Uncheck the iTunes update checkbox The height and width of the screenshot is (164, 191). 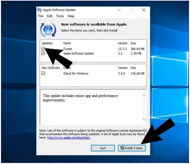click(x=43, y=49)
